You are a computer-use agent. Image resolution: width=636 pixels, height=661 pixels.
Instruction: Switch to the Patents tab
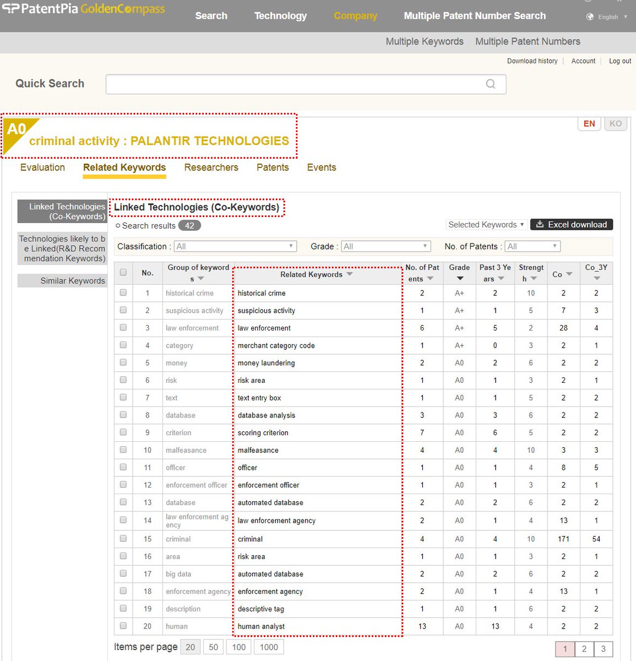point(273,167)
